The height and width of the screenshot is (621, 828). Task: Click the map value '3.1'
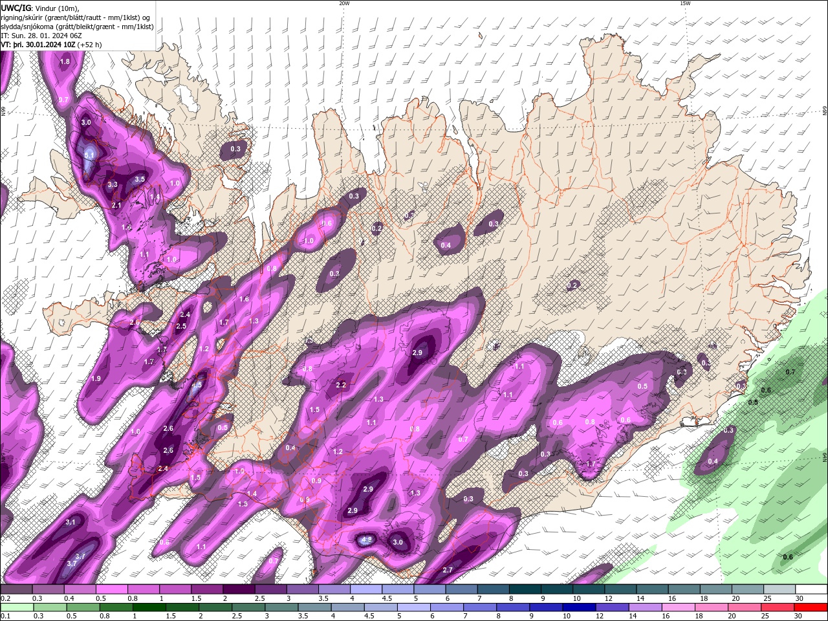[71, 522]
